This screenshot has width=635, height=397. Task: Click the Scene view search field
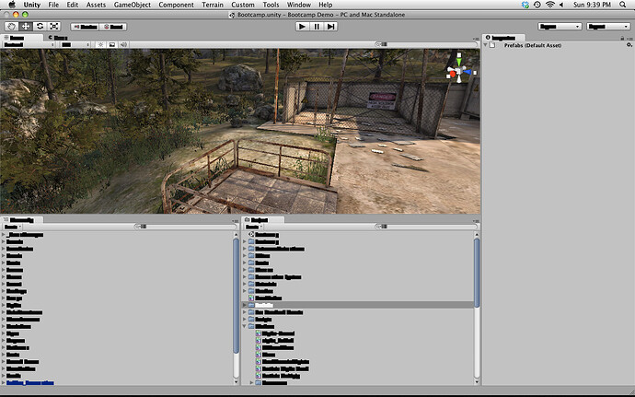(426, 44)
